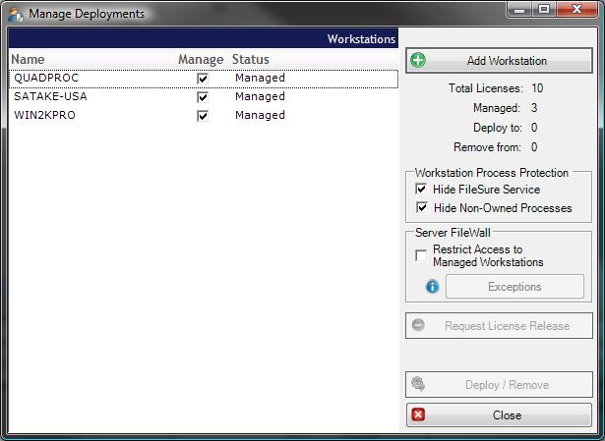605x441 pixels.
Task: Close the Manage Deployments dialog via Close button
Action: pos(500,414)
